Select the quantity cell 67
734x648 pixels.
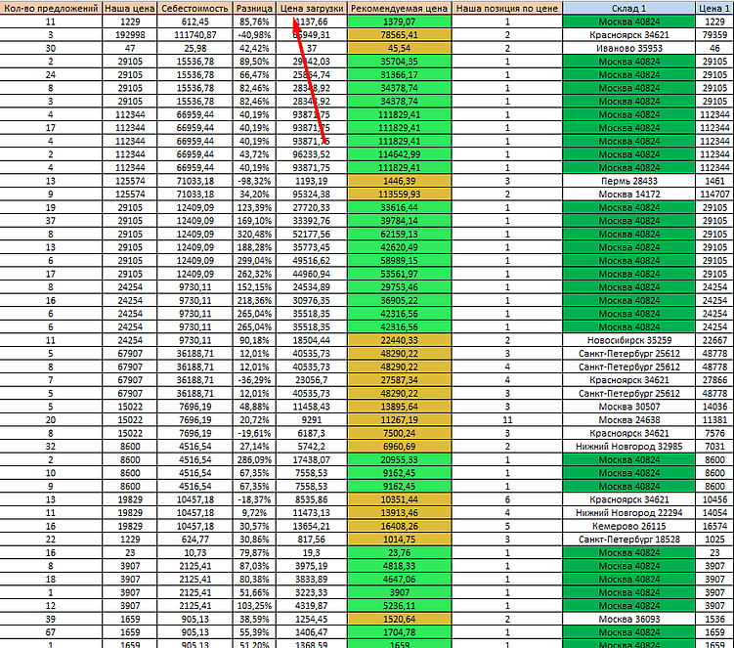point(51,632)
